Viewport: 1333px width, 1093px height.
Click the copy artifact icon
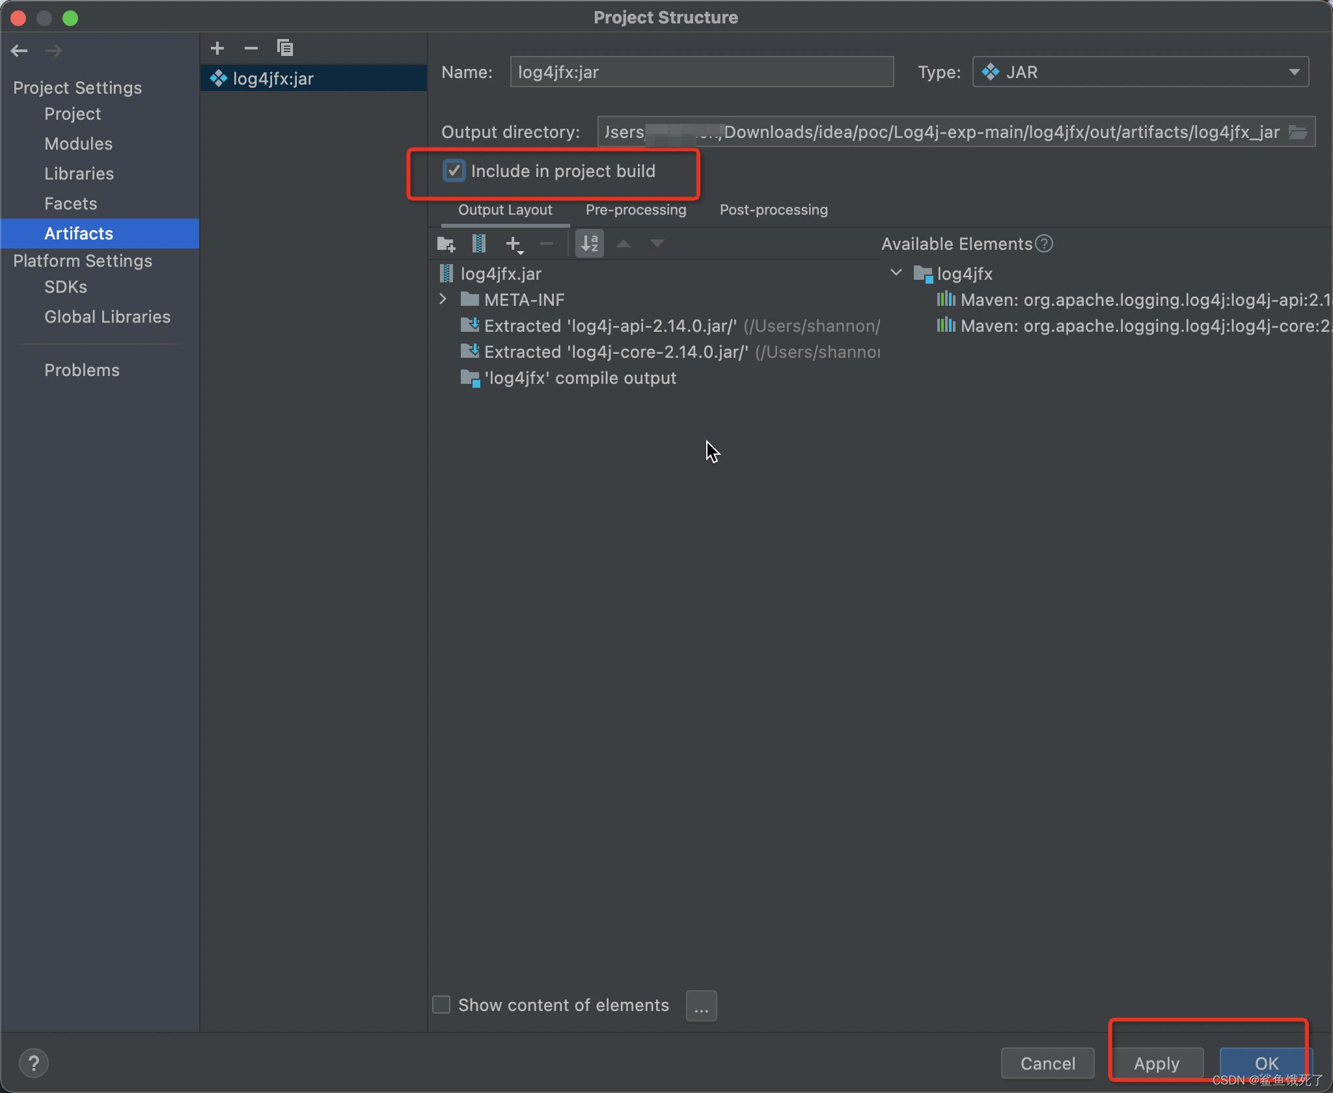click(284, 48)
